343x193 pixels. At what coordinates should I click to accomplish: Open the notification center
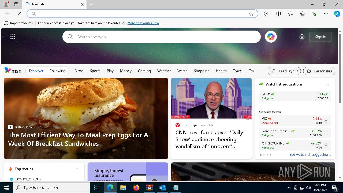(x=335, y=188)
